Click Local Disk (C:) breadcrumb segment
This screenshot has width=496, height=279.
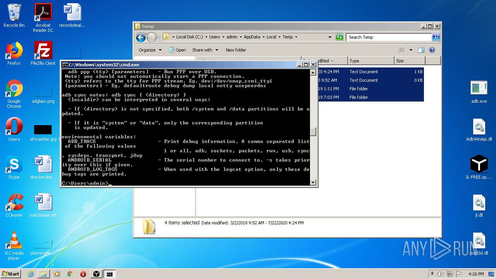click(x=189, y=37)
